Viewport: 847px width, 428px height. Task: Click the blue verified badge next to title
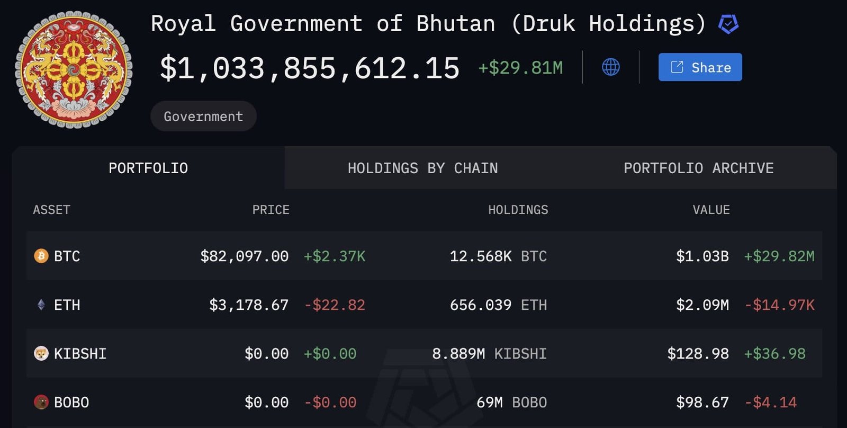[x=727, y=23]
